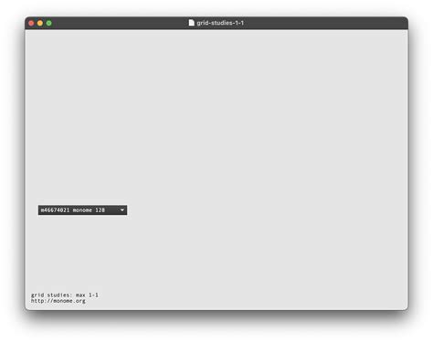Click the document icon in title bar

[x=191, y=23]
